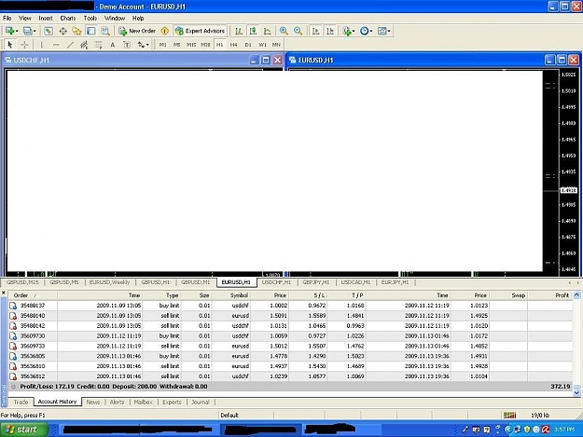583x437 pixels.
Task: Select the Text tool letter A
Action: pyautogui.click(x=113, y=45)
